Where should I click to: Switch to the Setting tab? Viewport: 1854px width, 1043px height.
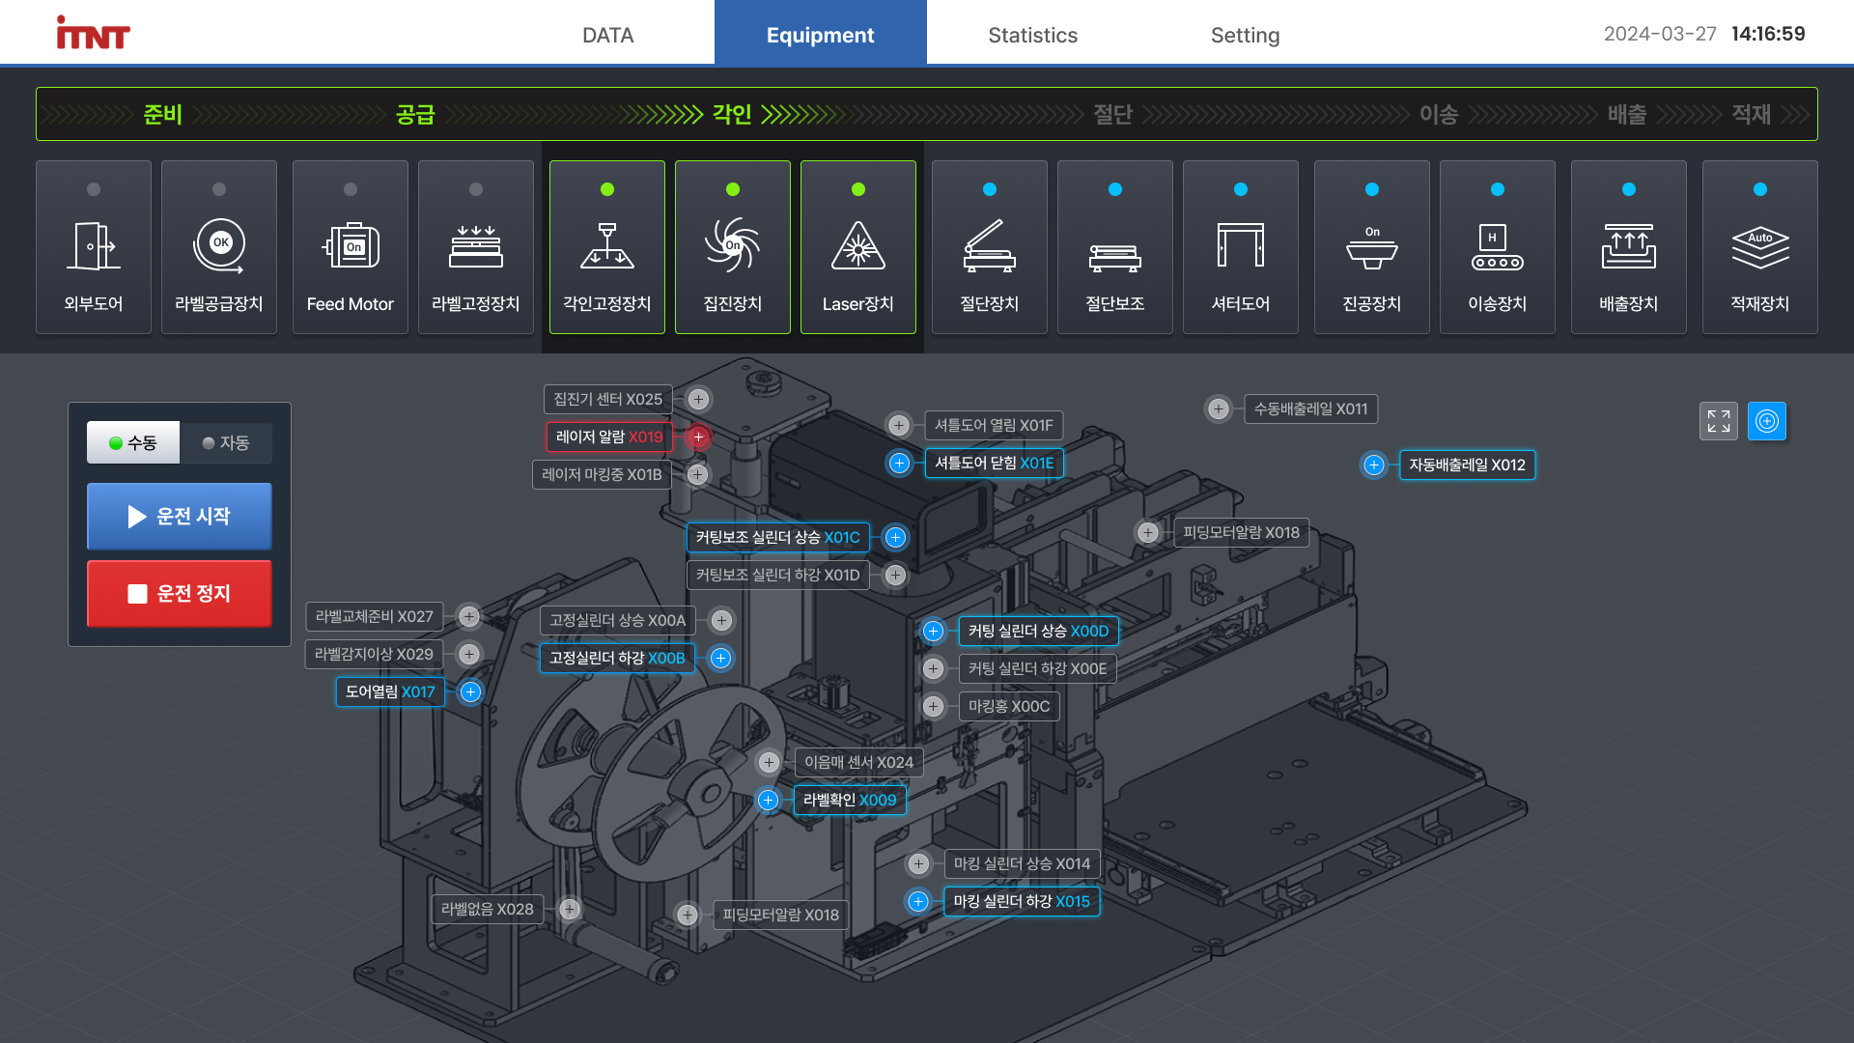coord(1245,35)
